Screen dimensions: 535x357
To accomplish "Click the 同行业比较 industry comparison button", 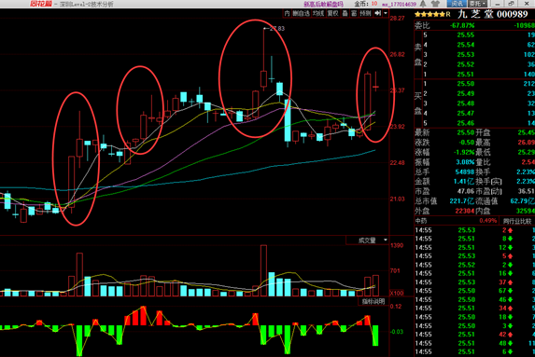I will click(x=516, y=221).
